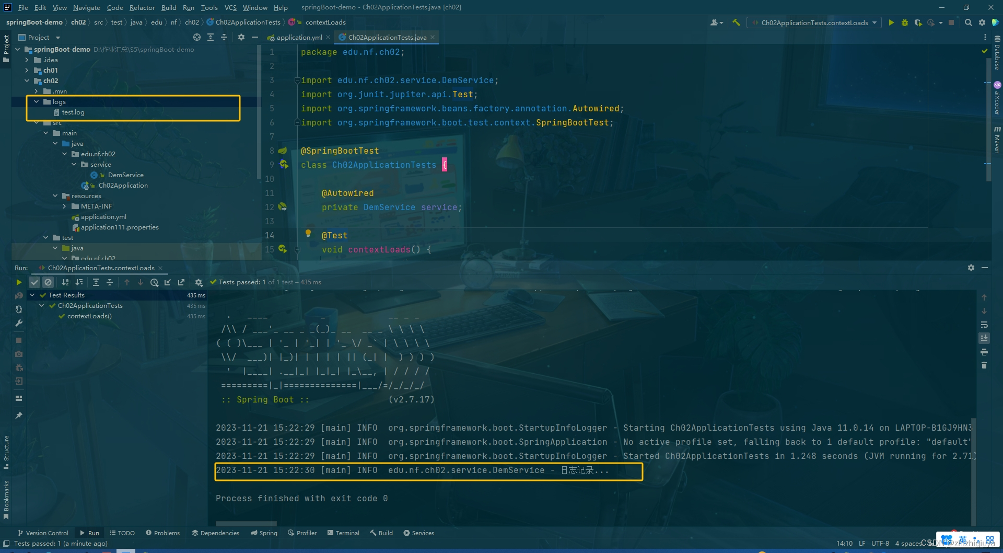Toggle soft-wrap in the console output
Screen dimensions: 1003x553
984,325
